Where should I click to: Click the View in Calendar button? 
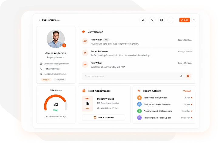click(x=103, y=118)
